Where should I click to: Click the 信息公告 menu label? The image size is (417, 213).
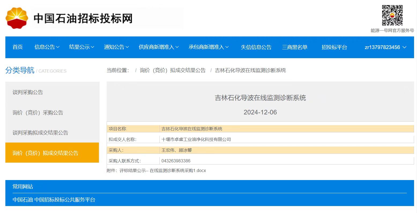coord(44,47)
